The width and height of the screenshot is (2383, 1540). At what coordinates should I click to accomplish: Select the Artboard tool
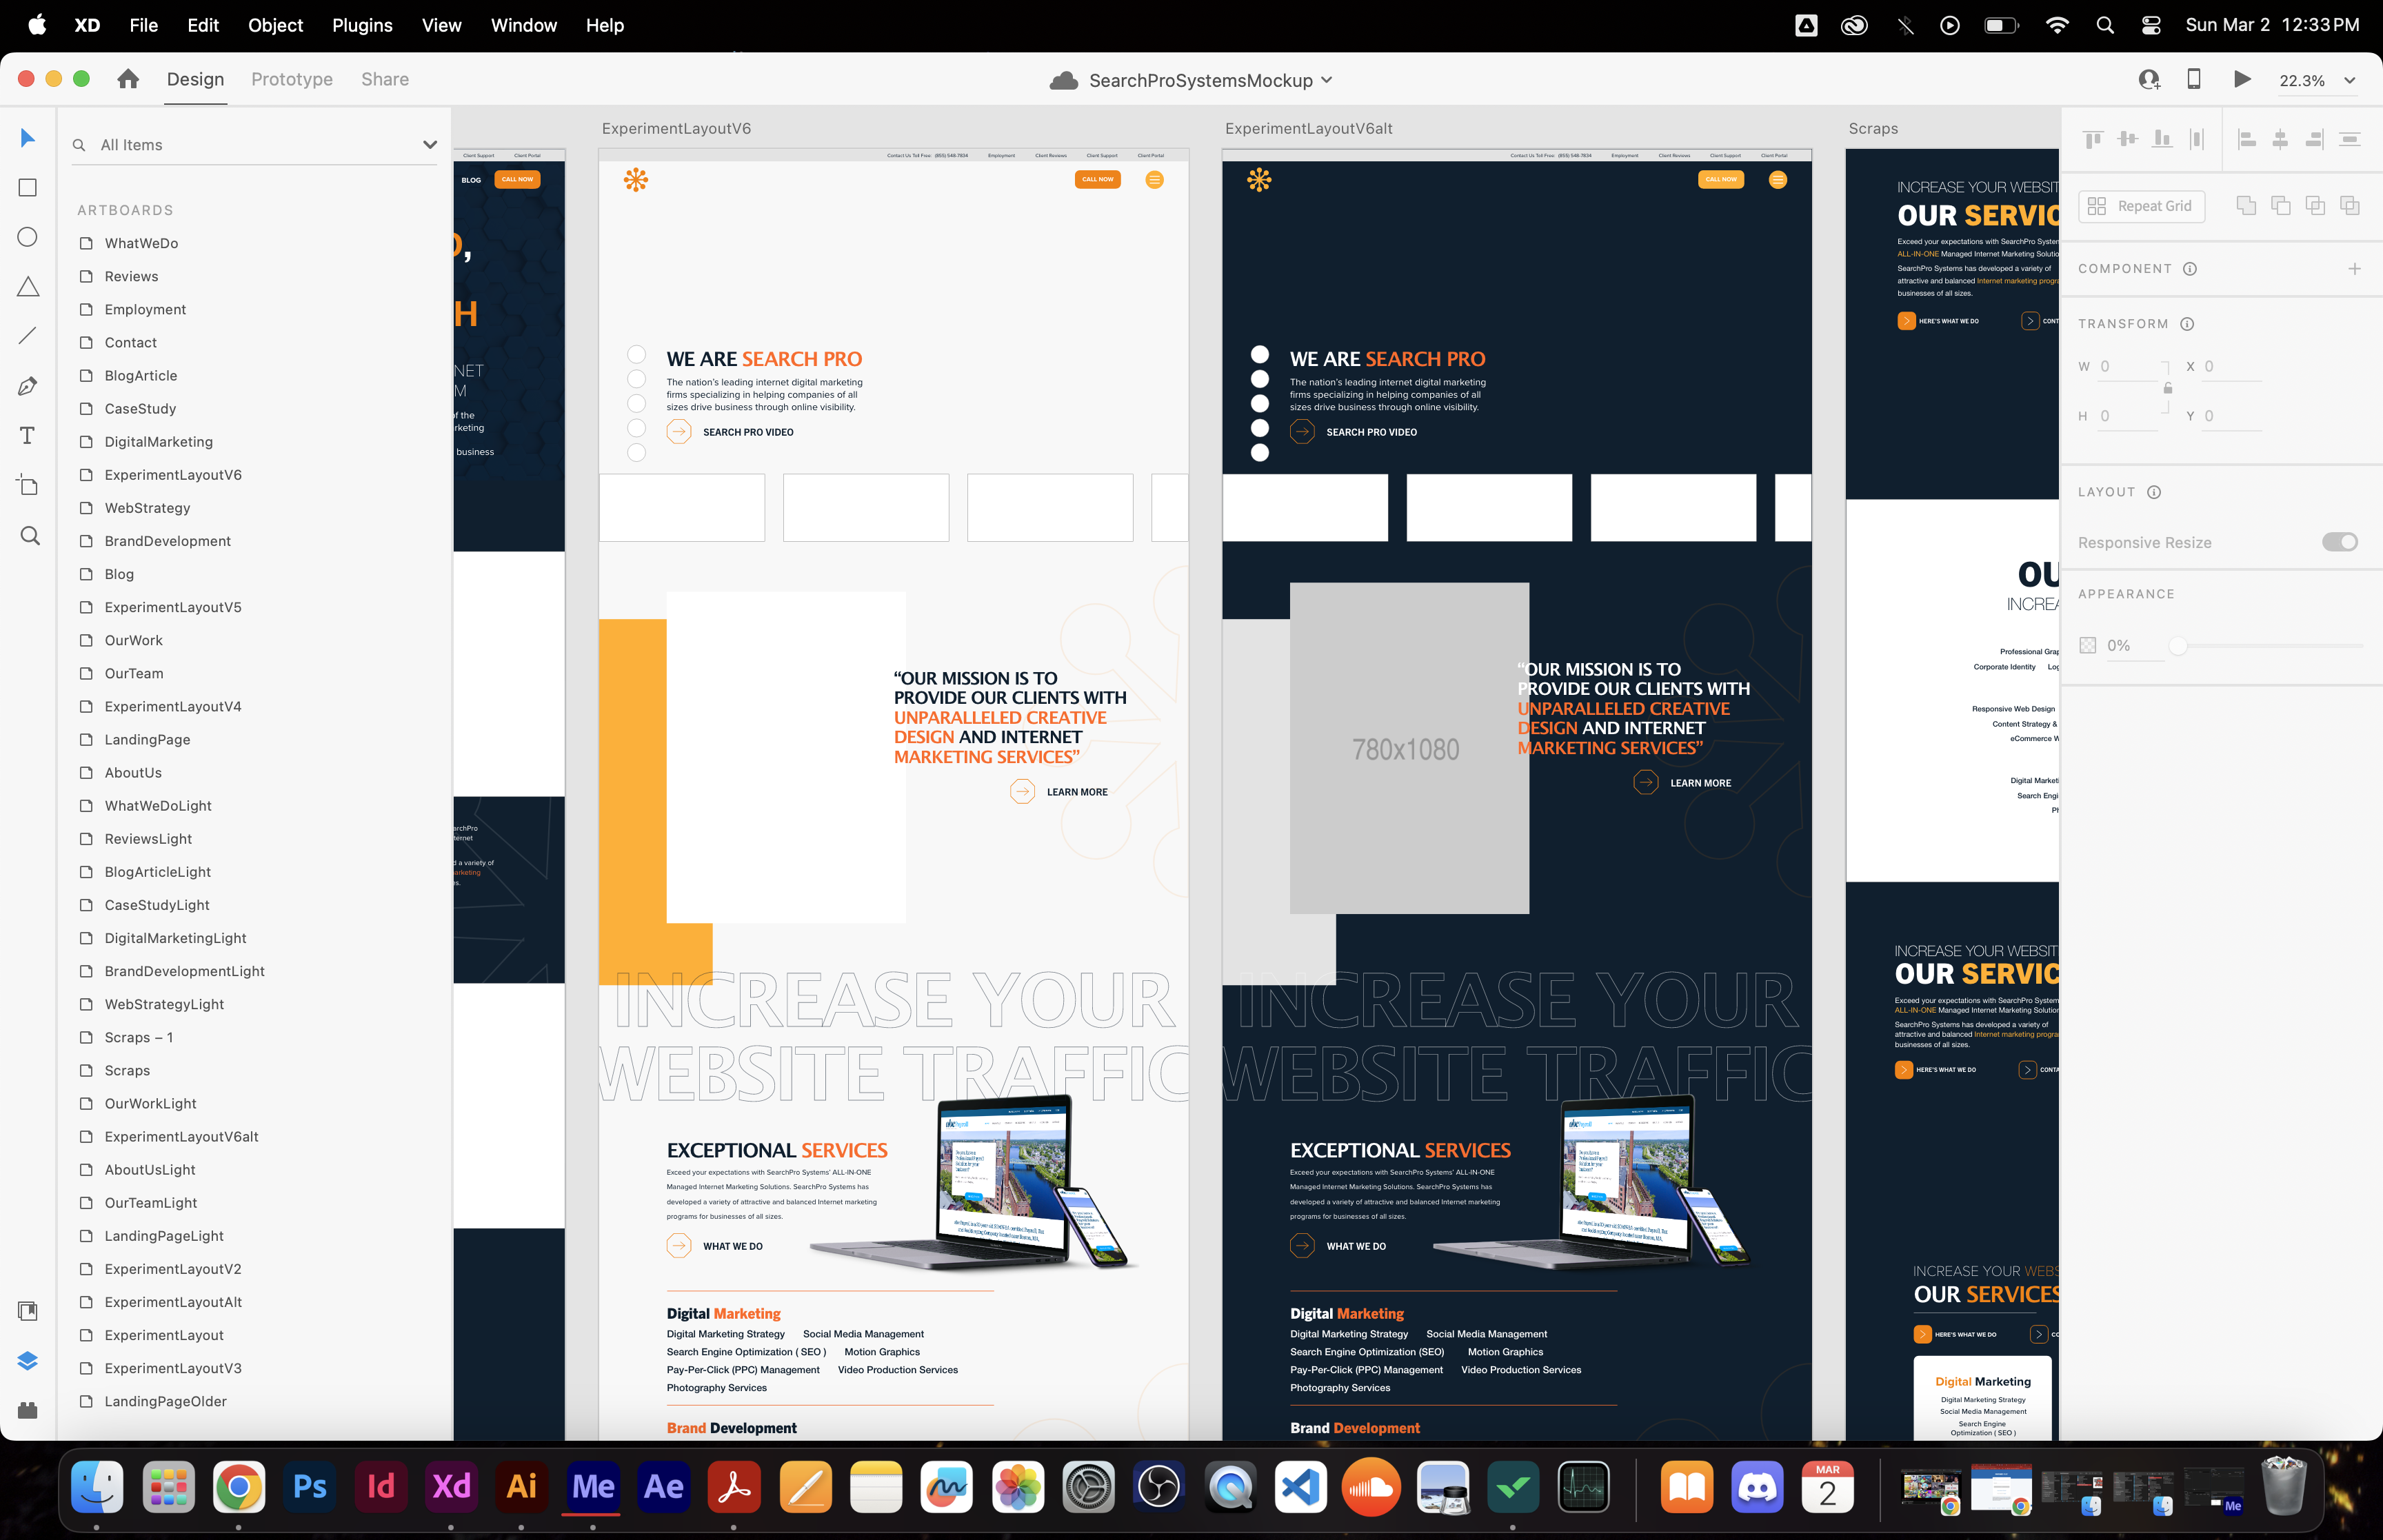pos(28,486)
